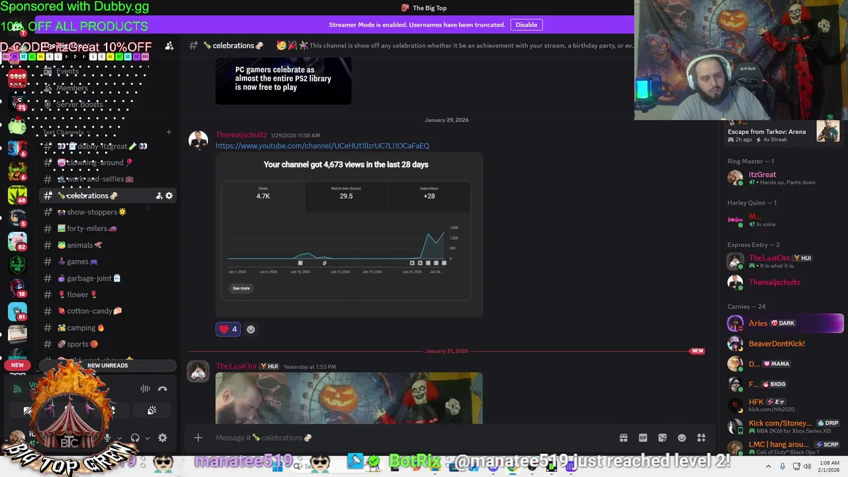
Task: Click the Windows taskbar volume icon
Action: coord(807,466)
